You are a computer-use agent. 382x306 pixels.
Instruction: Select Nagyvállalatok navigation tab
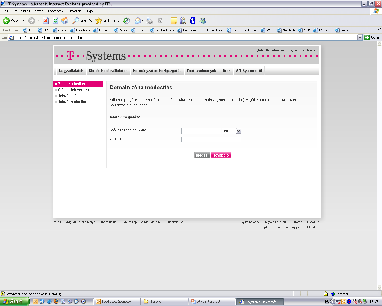pos(71,71)
